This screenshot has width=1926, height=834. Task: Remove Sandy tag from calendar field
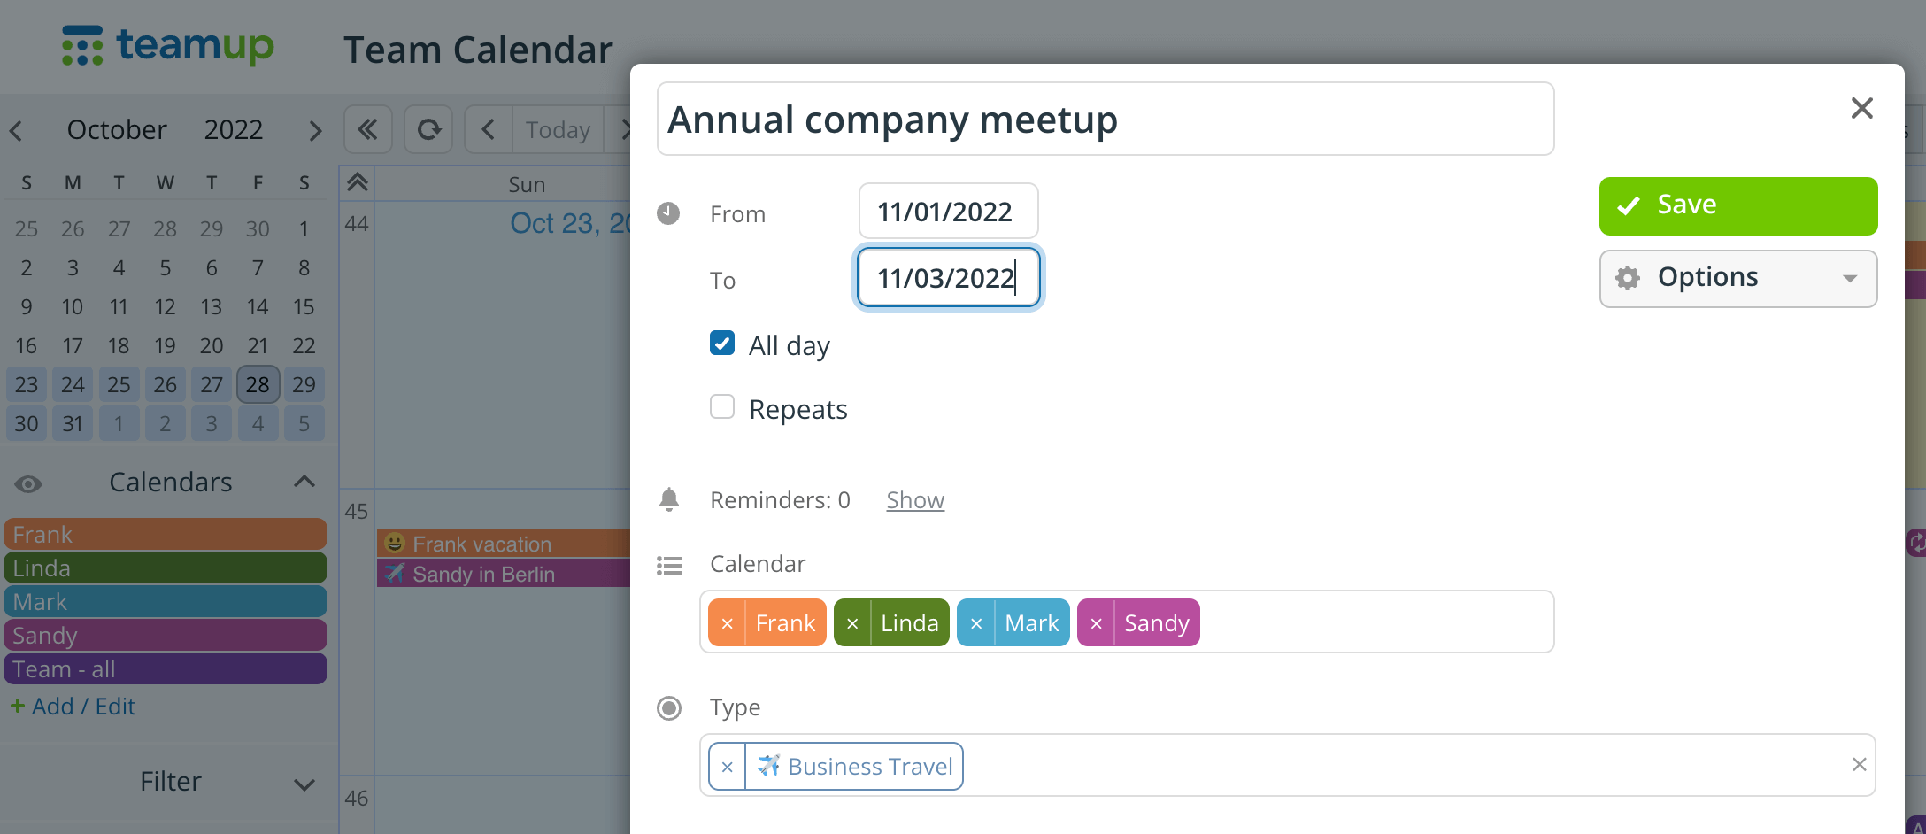click(x=1096, y=623)
